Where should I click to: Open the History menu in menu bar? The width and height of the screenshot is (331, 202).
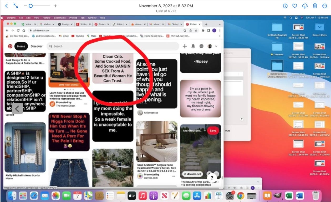tap(46, 18)
